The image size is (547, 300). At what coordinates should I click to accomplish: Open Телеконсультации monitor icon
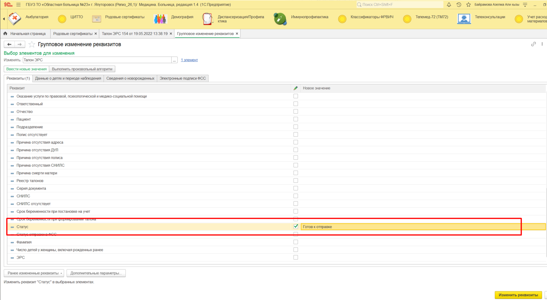point(464,19)
